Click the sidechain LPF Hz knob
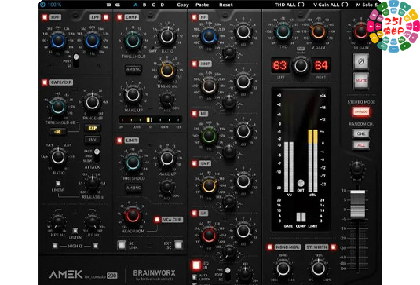Screen dimensions: 420x285 93,221
